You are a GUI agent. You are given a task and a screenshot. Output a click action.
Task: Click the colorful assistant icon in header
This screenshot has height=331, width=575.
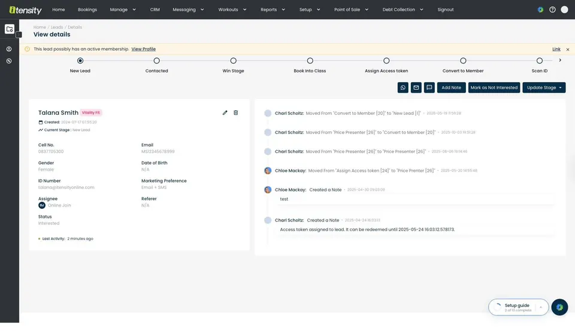click(540, 10)
